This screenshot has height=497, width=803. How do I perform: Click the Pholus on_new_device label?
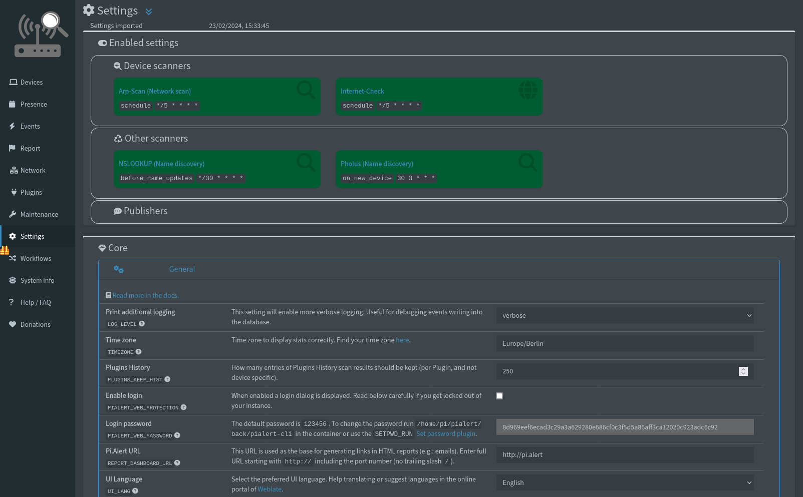(x=367, y=178)
